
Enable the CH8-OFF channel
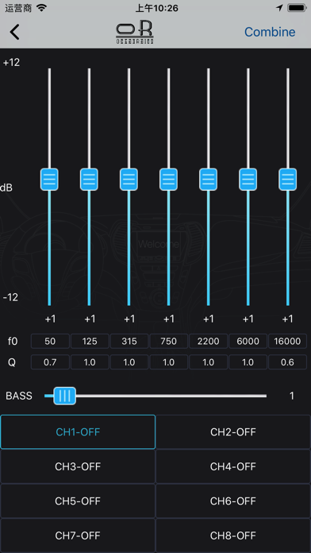tap(233, 536)
